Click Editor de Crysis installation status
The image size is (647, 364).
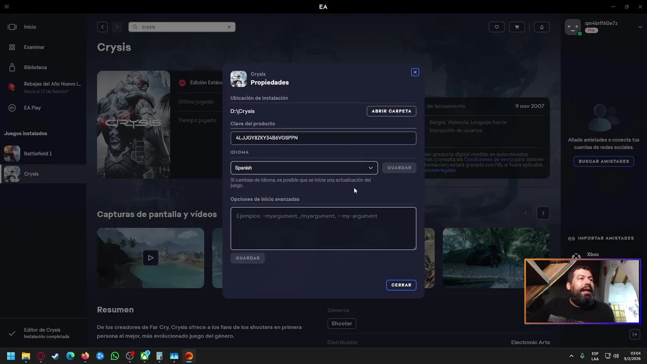43,333
